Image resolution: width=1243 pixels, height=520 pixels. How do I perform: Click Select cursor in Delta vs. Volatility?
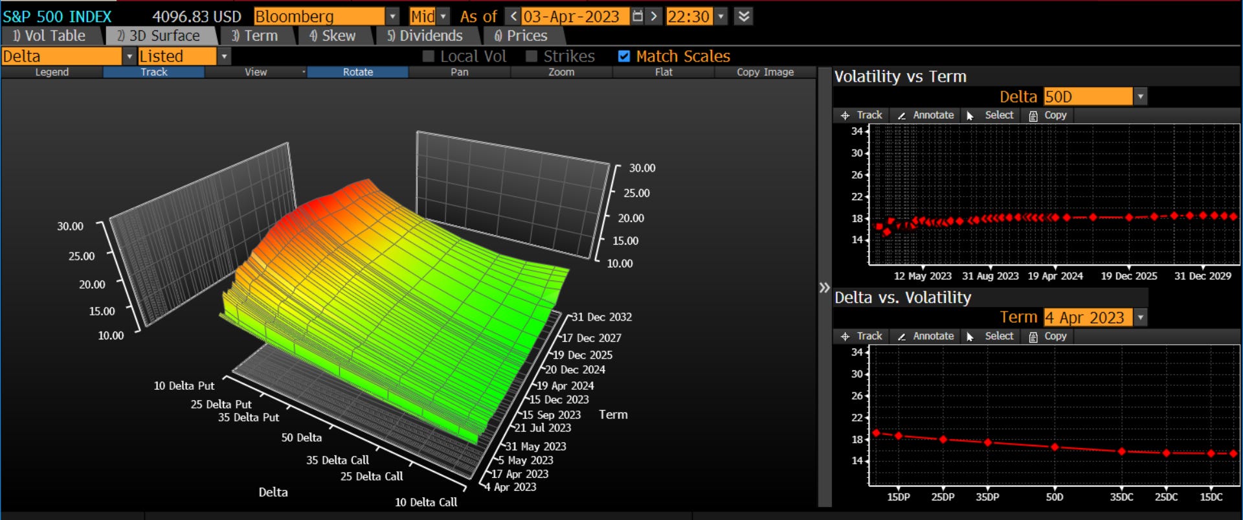pos(990,336)
